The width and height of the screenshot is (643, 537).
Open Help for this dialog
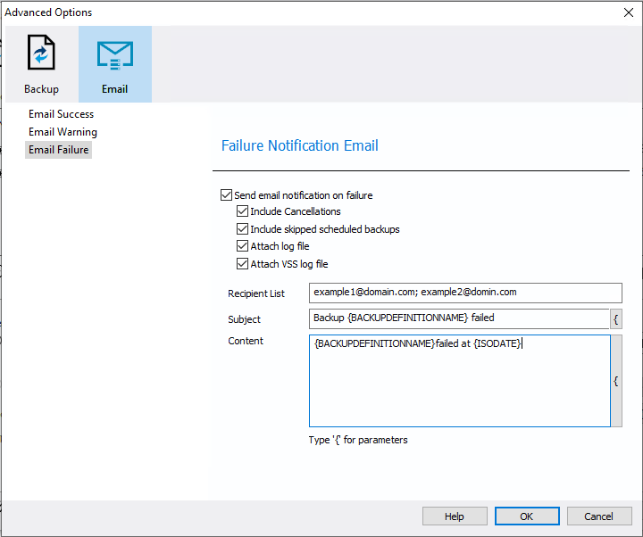coord(455,516)
